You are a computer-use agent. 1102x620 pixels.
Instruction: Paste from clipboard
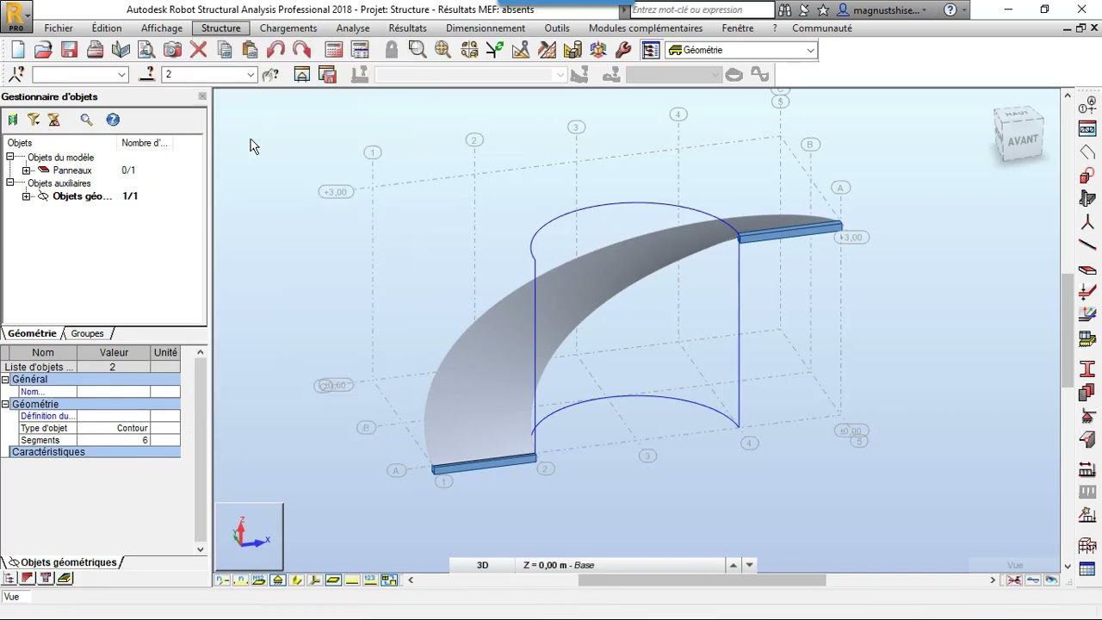[x=250, y=50]
